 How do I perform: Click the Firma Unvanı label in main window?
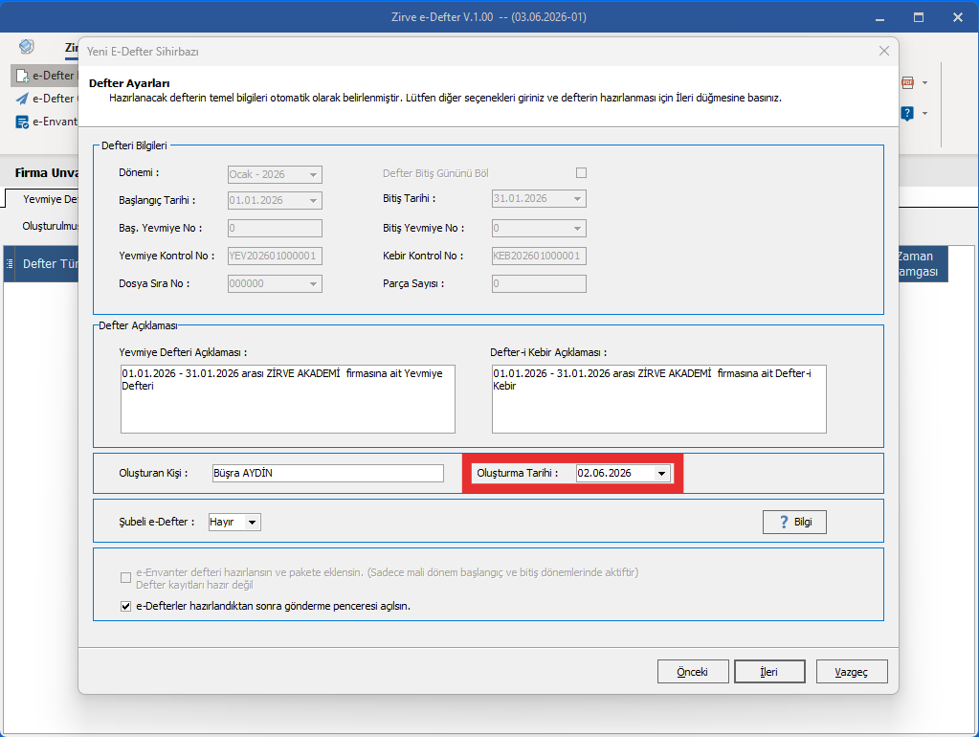[x=47, y=173]
